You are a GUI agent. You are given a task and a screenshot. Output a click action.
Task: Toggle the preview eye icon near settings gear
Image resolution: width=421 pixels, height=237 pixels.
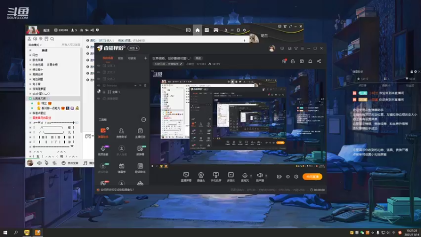click(287, 176)
